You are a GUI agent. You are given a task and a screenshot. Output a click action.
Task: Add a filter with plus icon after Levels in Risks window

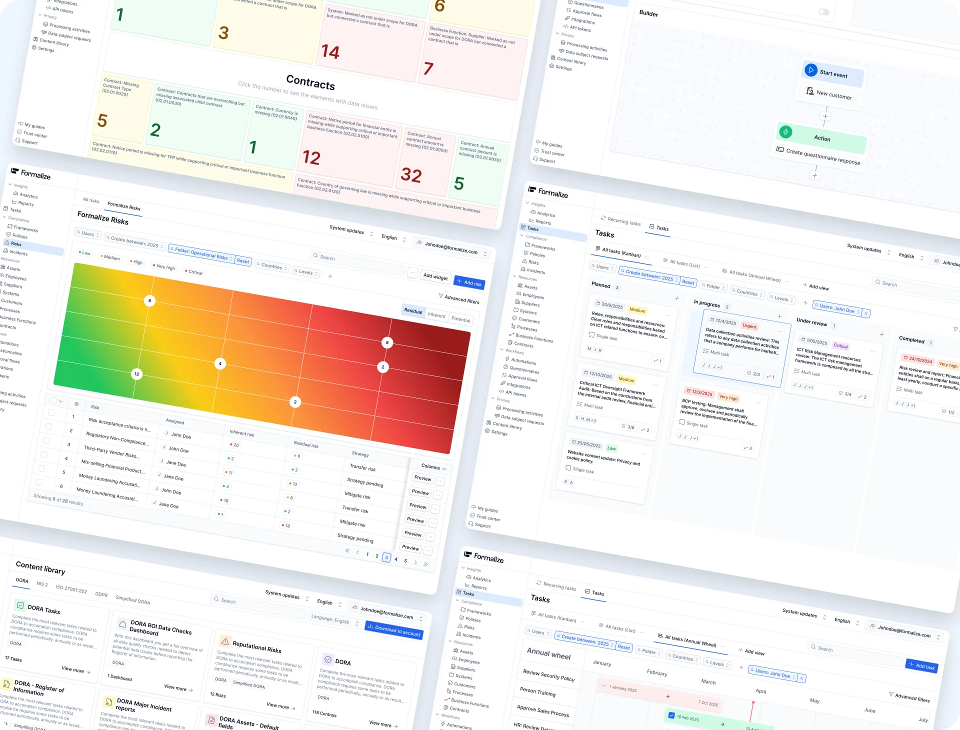click(330, 276)
